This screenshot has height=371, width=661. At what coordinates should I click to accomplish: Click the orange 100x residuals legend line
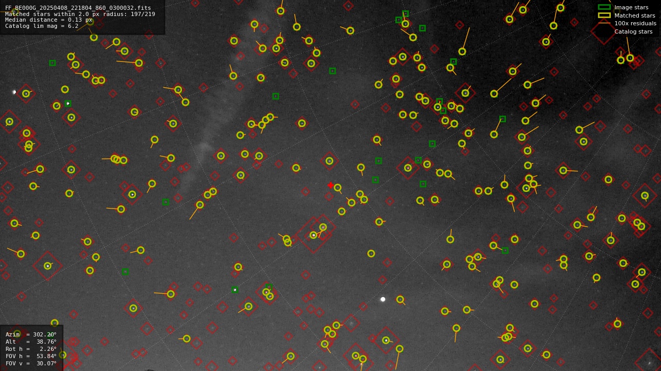(x=604, y=23)
